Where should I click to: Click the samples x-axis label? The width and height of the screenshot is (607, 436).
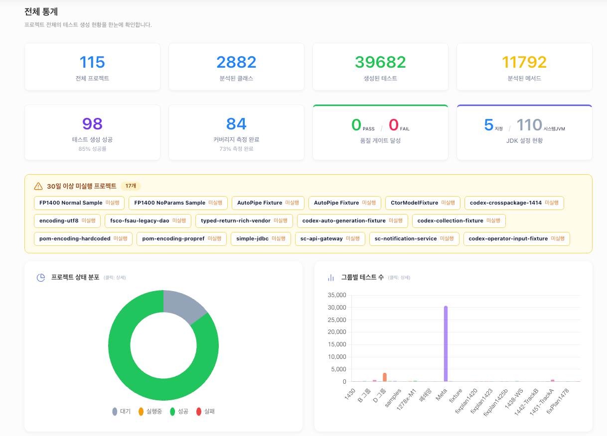393,398
